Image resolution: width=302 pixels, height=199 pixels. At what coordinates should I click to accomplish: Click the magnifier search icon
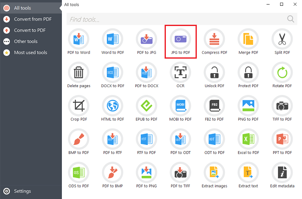(x=290, y=19)
